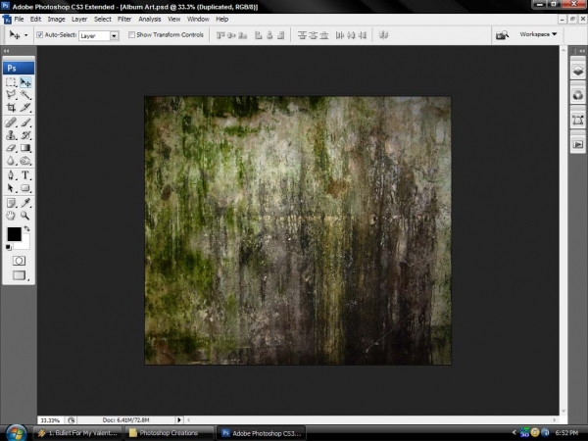This screenshot has width=588, height=441.
Task: Toggle Quick Mask mode
Action: point(19,261)
